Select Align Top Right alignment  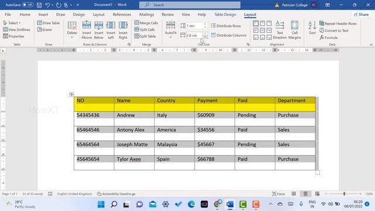point(269,23)
